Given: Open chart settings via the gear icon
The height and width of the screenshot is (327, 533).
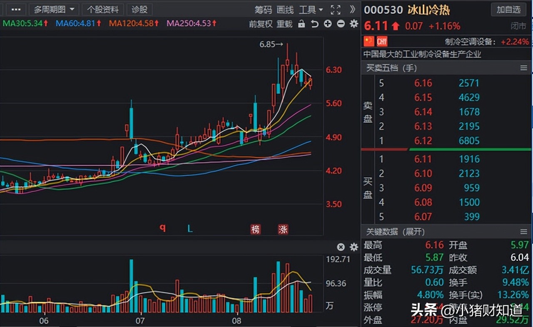Looking at the screenshot, I should (354, 24).
